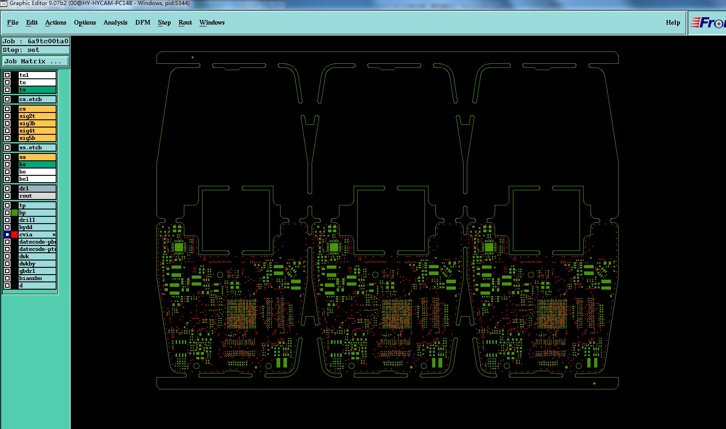This screenshot has height=429, width=726.
Task: Click the Graphic Editor title bar icon
Action: [x=4, y=3]
